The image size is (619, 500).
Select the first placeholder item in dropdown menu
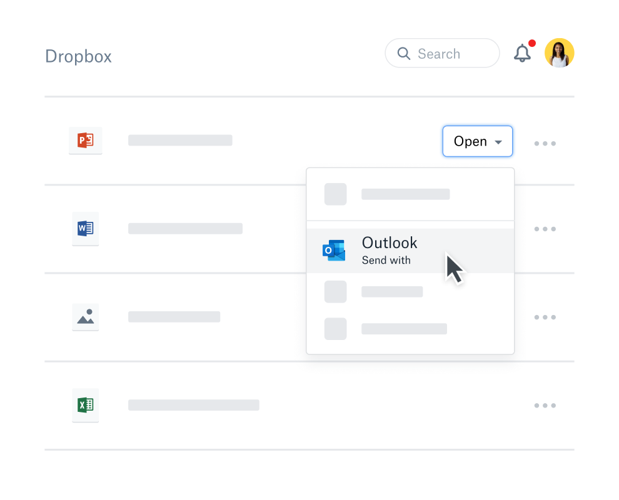point(405,194)
